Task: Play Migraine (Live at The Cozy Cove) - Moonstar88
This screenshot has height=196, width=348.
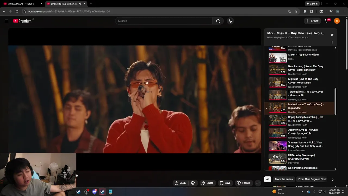Action: click(299, 83)
